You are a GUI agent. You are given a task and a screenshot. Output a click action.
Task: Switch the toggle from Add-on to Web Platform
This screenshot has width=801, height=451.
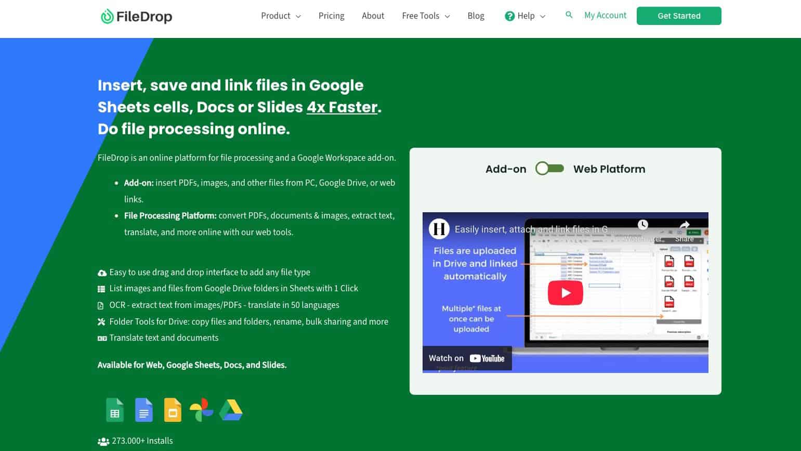point(549,169)
